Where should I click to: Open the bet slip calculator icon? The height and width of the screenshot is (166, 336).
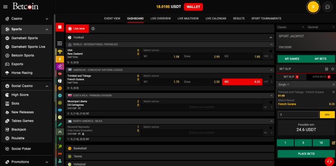coord(326,69)
